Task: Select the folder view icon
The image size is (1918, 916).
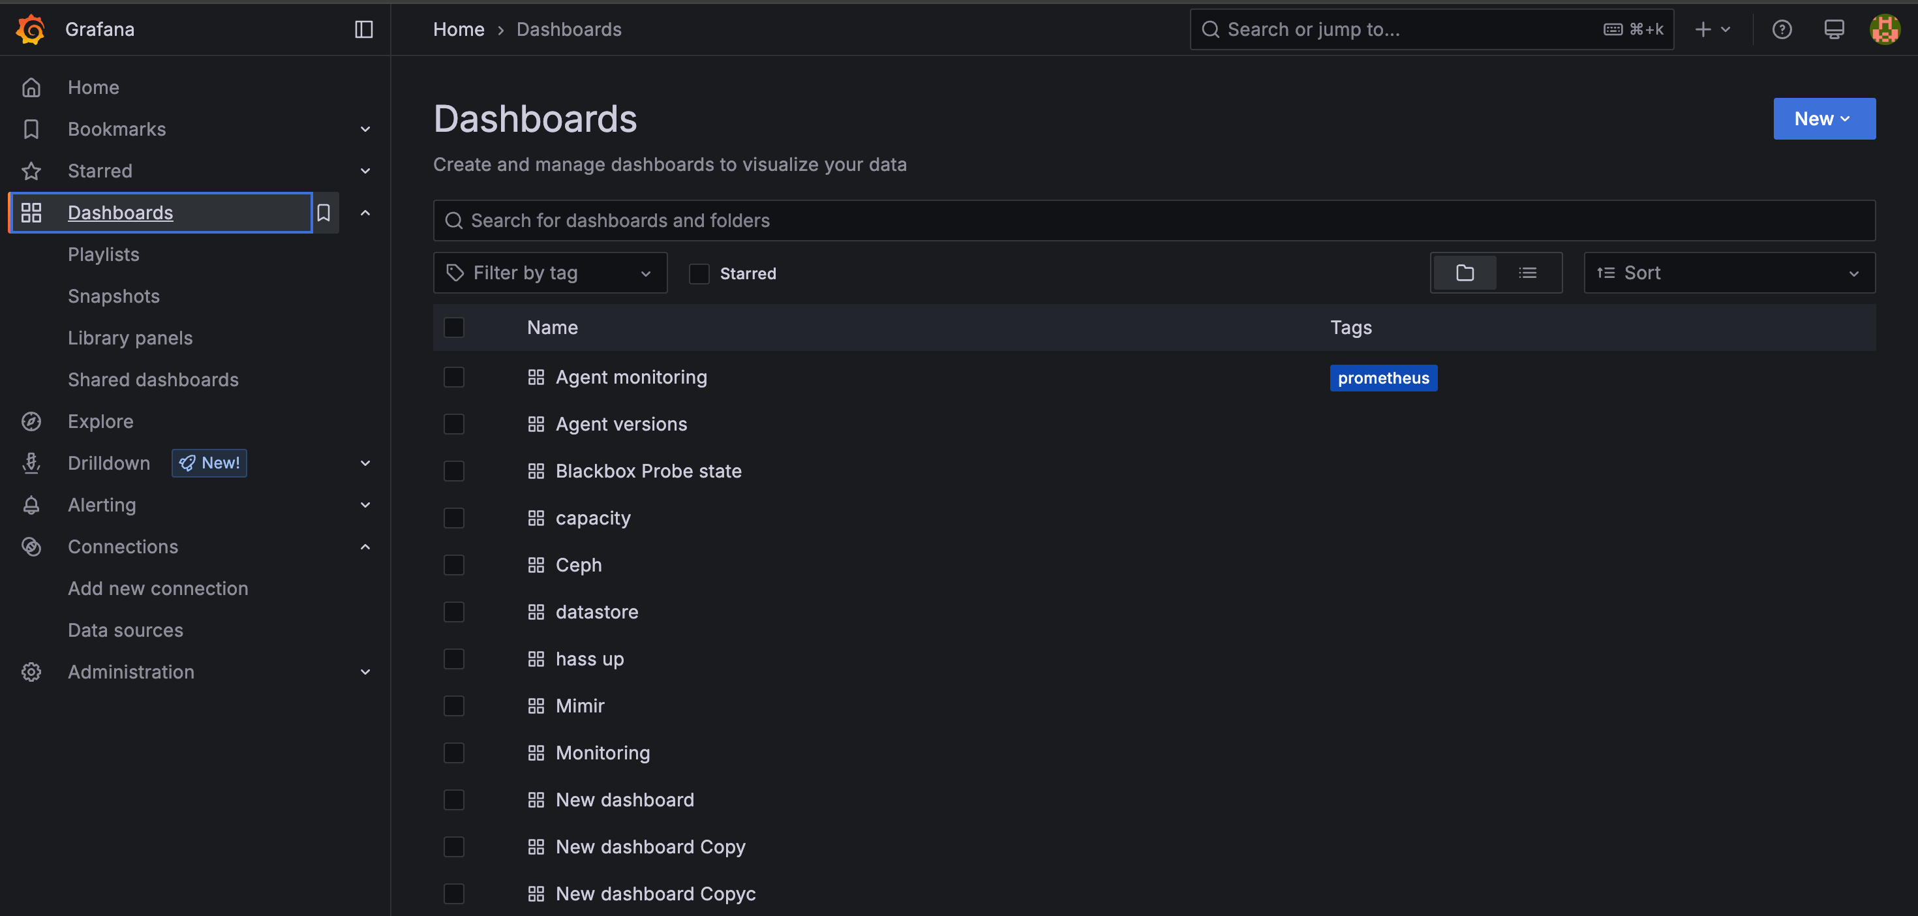Action: click(1464, 273)
